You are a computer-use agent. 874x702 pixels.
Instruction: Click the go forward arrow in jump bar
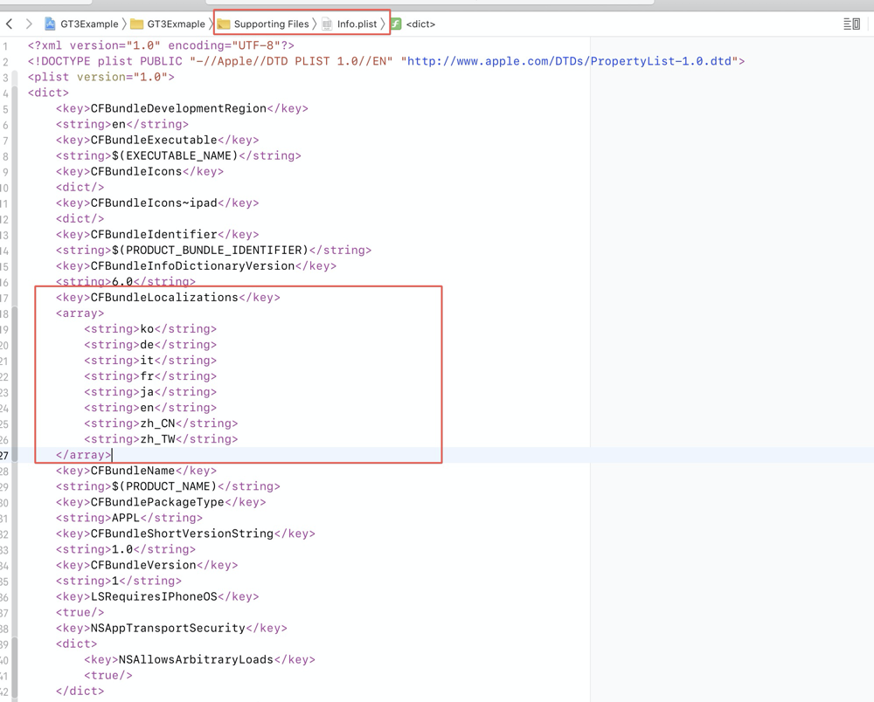tap(29, 24)
